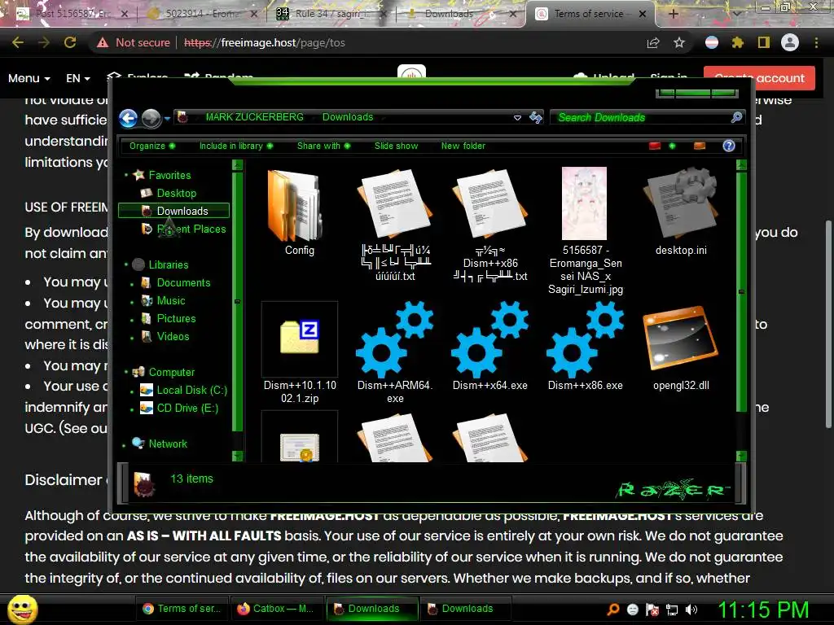Start the Slide show

point(396,146)
